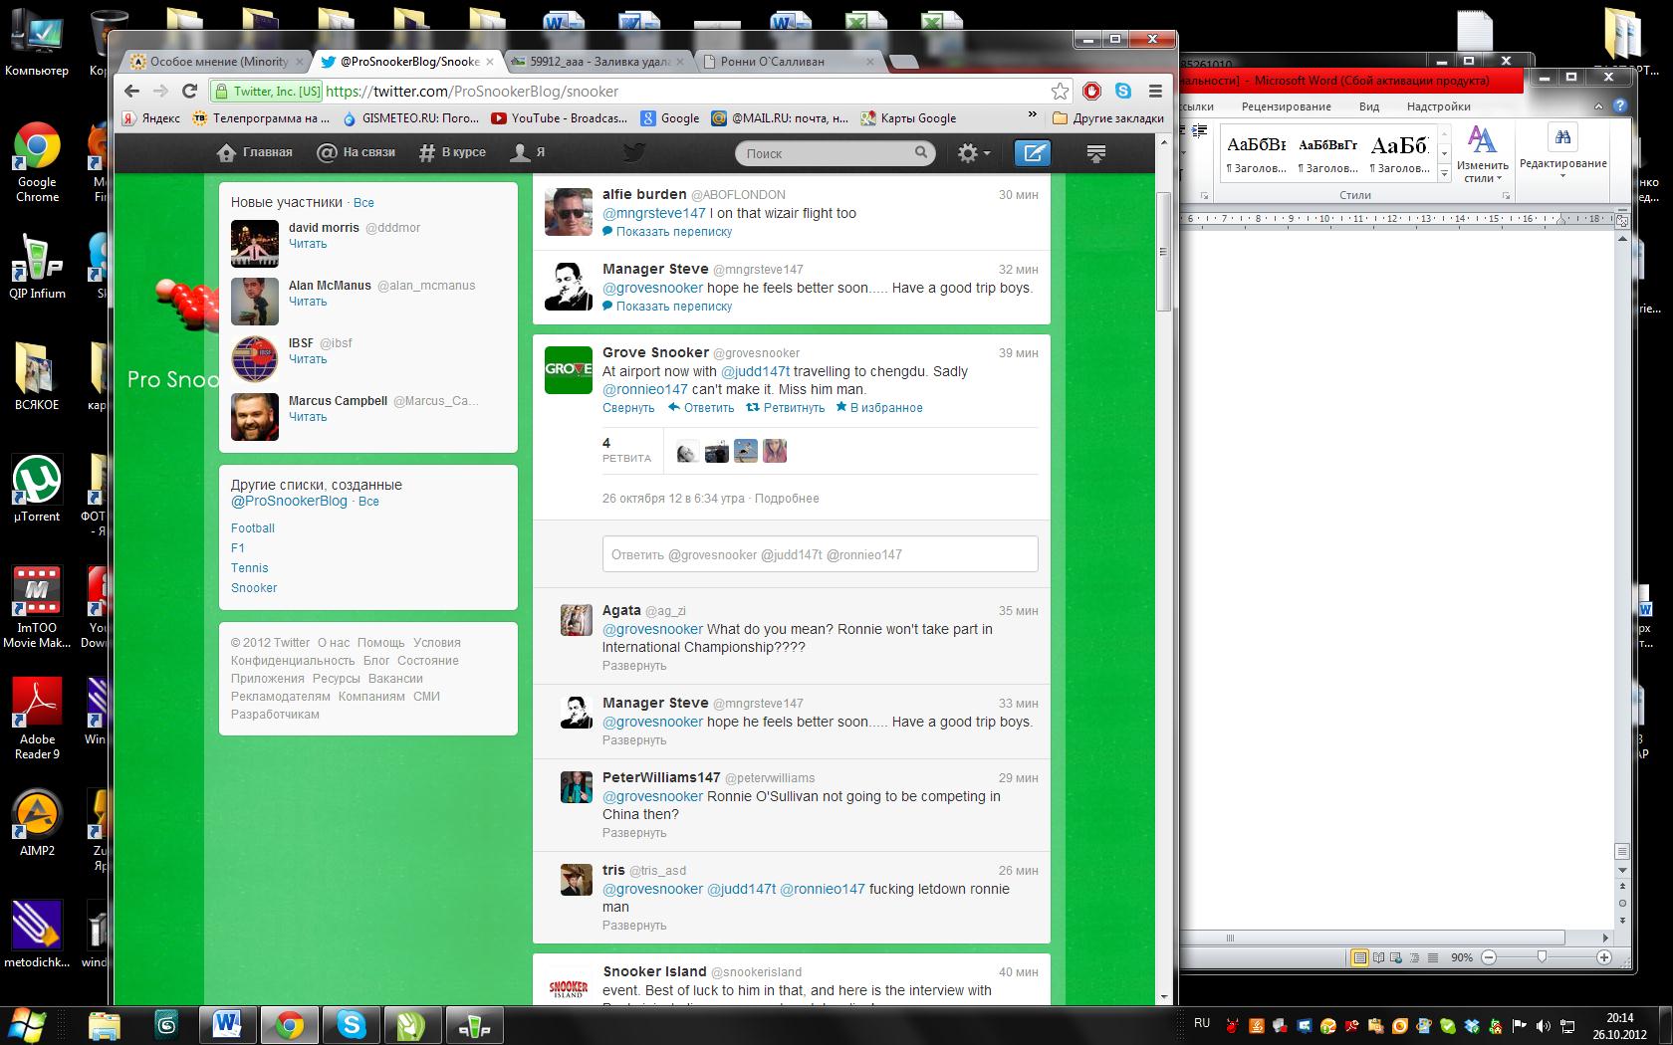Click Change Styles (Изменить стили) in Word

[1482, 153]
